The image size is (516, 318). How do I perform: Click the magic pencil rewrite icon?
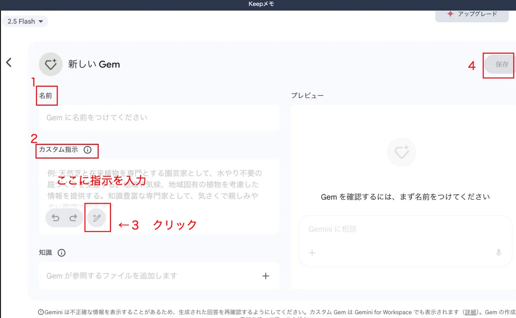click(97, 218)
